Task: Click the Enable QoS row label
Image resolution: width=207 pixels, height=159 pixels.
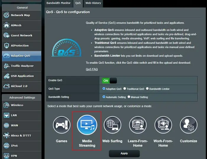Action: tap(55, 80)
